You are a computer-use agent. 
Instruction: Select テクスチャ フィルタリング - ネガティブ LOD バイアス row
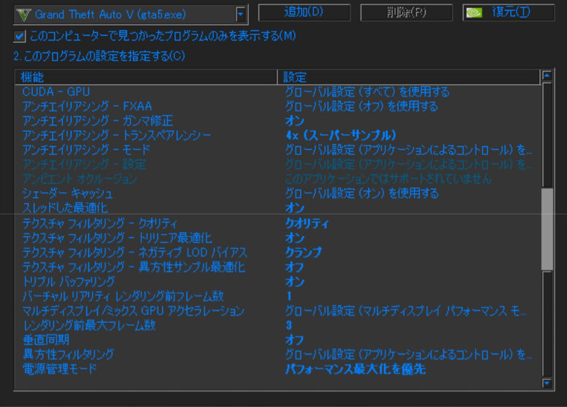click(277, 253)
